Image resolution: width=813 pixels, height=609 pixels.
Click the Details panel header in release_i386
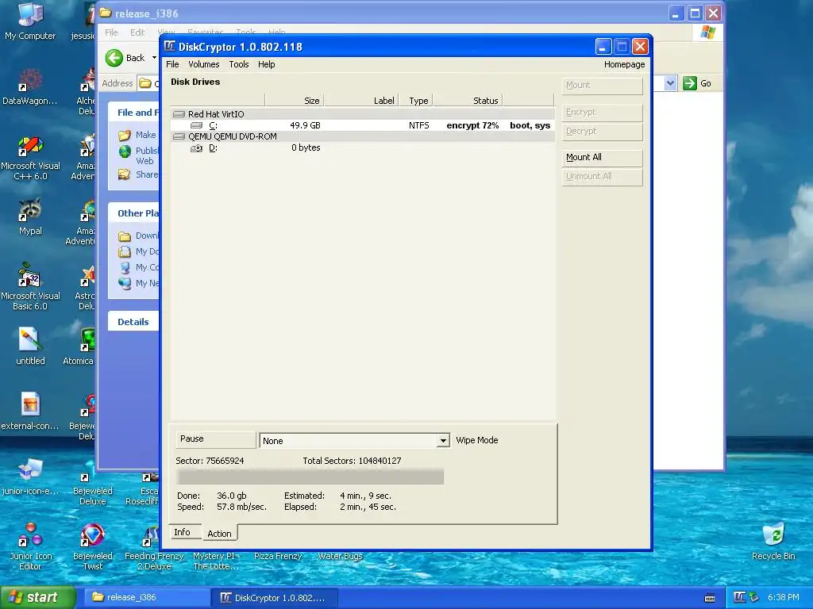(133, 322)
